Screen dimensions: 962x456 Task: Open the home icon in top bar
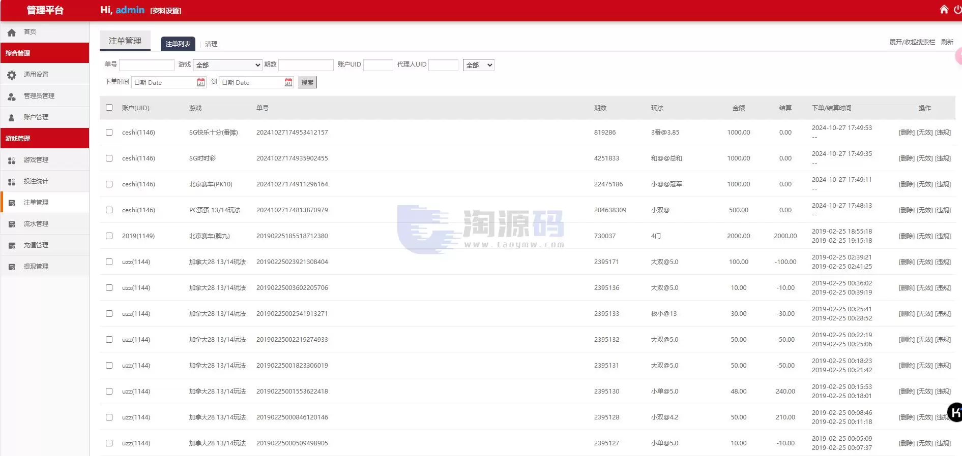click(x=944, y=9)
